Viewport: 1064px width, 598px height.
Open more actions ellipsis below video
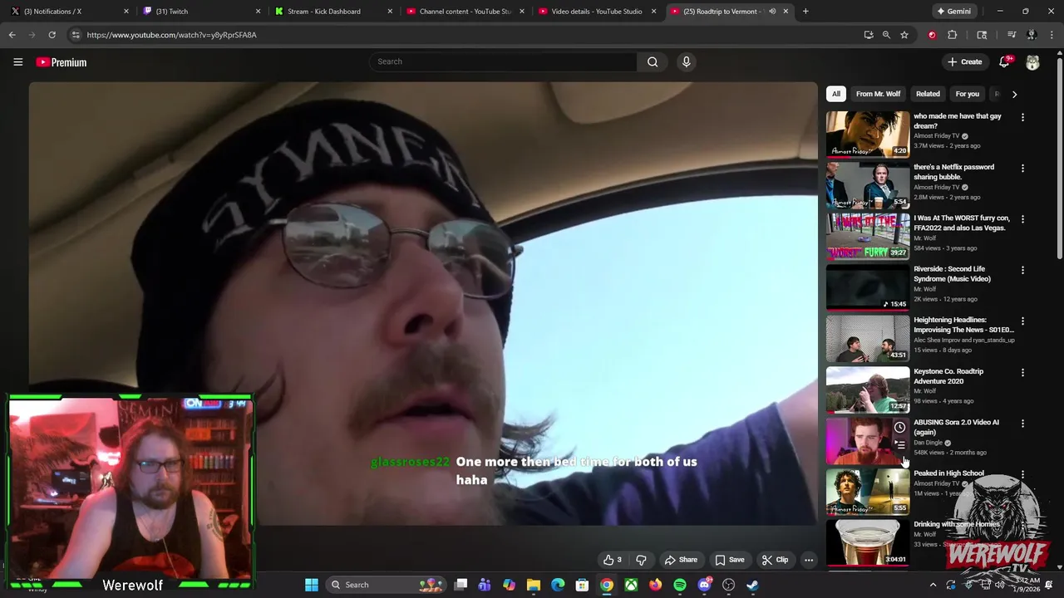click(808, 560)
